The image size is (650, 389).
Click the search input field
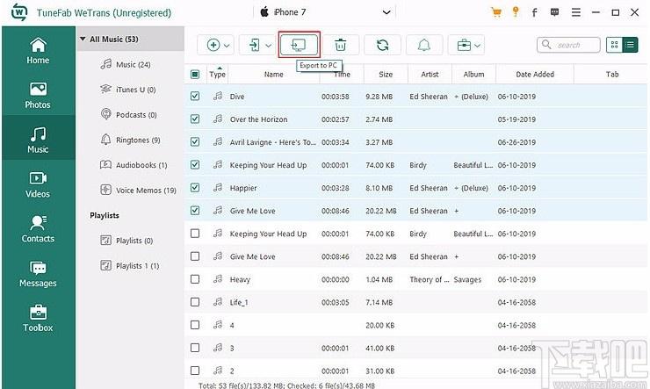click(568, 45)
